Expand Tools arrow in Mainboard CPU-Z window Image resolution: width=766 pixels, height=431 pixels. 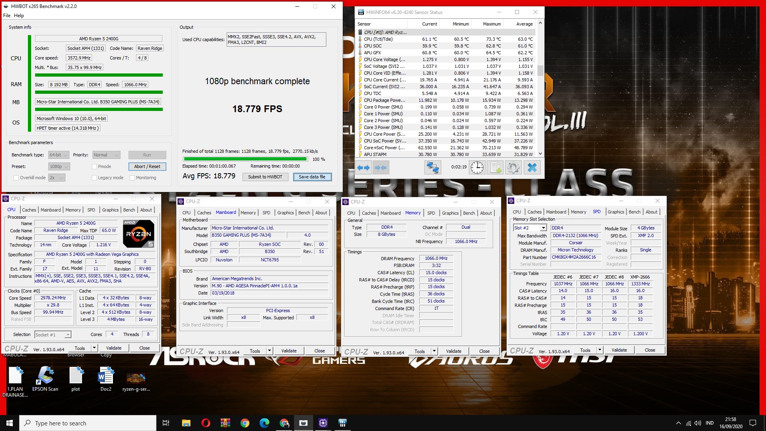tap(269, 351)
